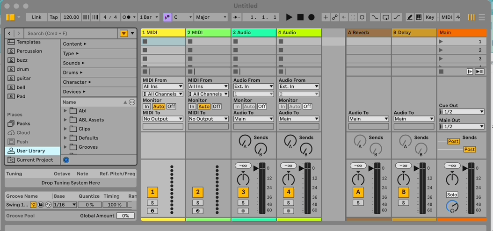Save the Swing groove with disk icon
The image size is (493, 231).
(x=41, y=205)
